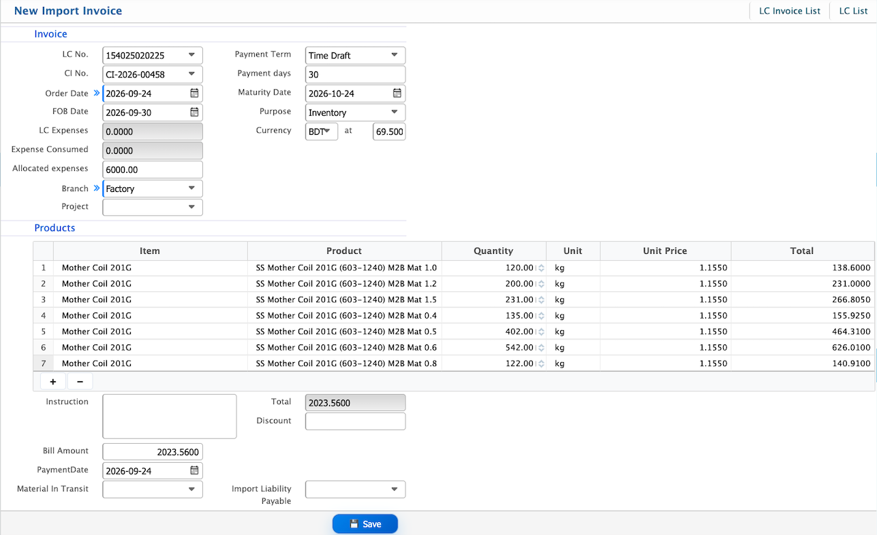Click the quantity stepper for row 1
This screenshot has width=877, height=535.
[x=541, y=268]
